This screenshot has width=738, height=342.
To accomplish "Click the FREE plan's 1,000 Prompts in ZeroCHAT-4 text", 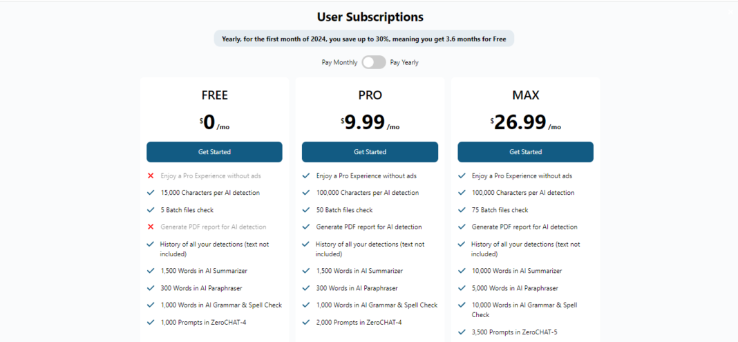I will click(202, 322).
